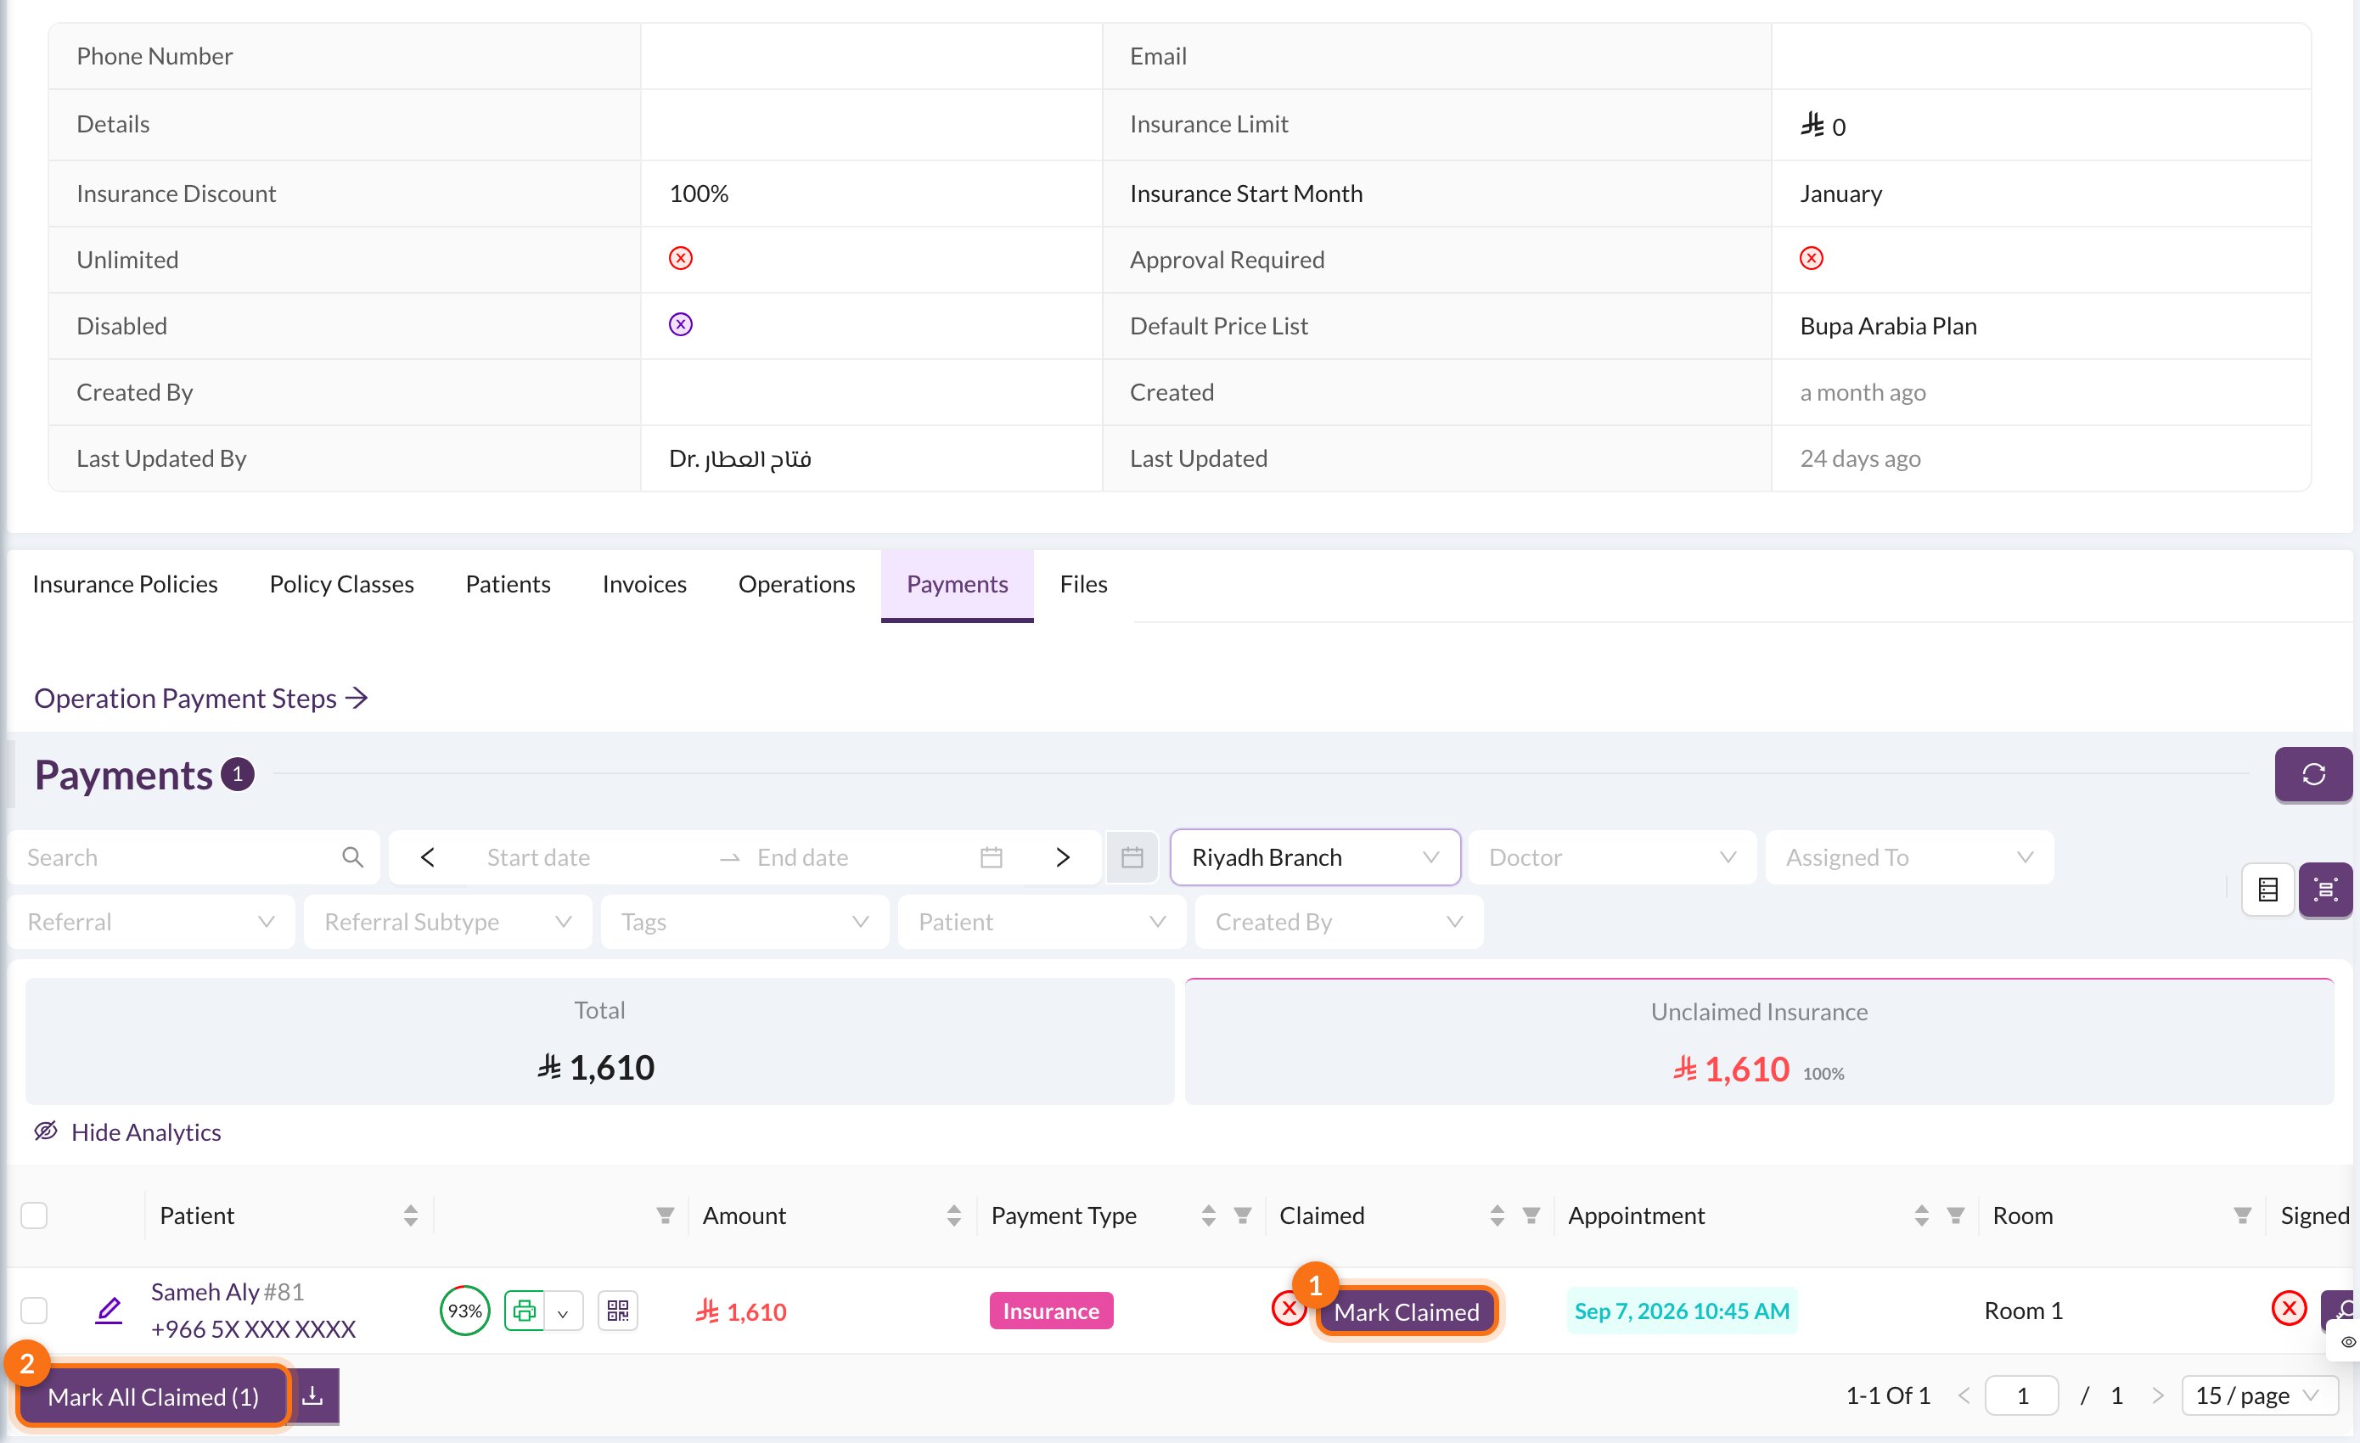Click the 93% progress circle
The width and height of the screenshot is (2360, 1443).
pyautogui.click(x=464, y=1310)
